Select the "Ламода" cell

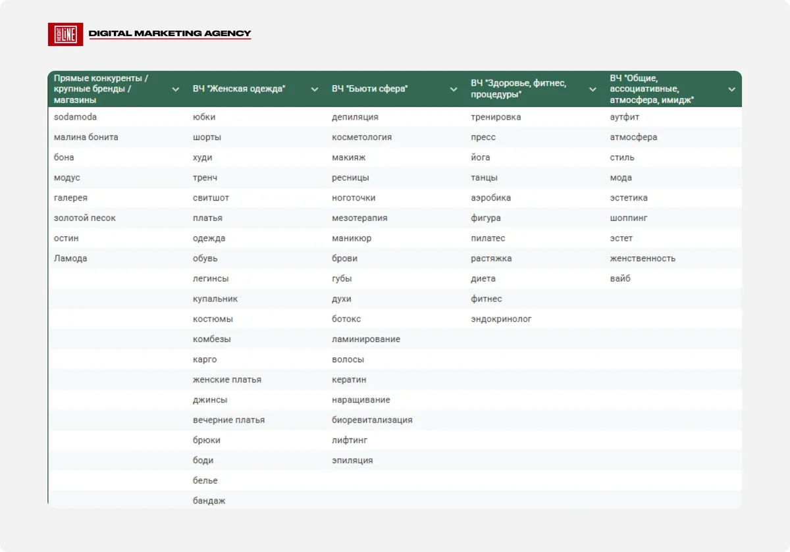(117, 259)
